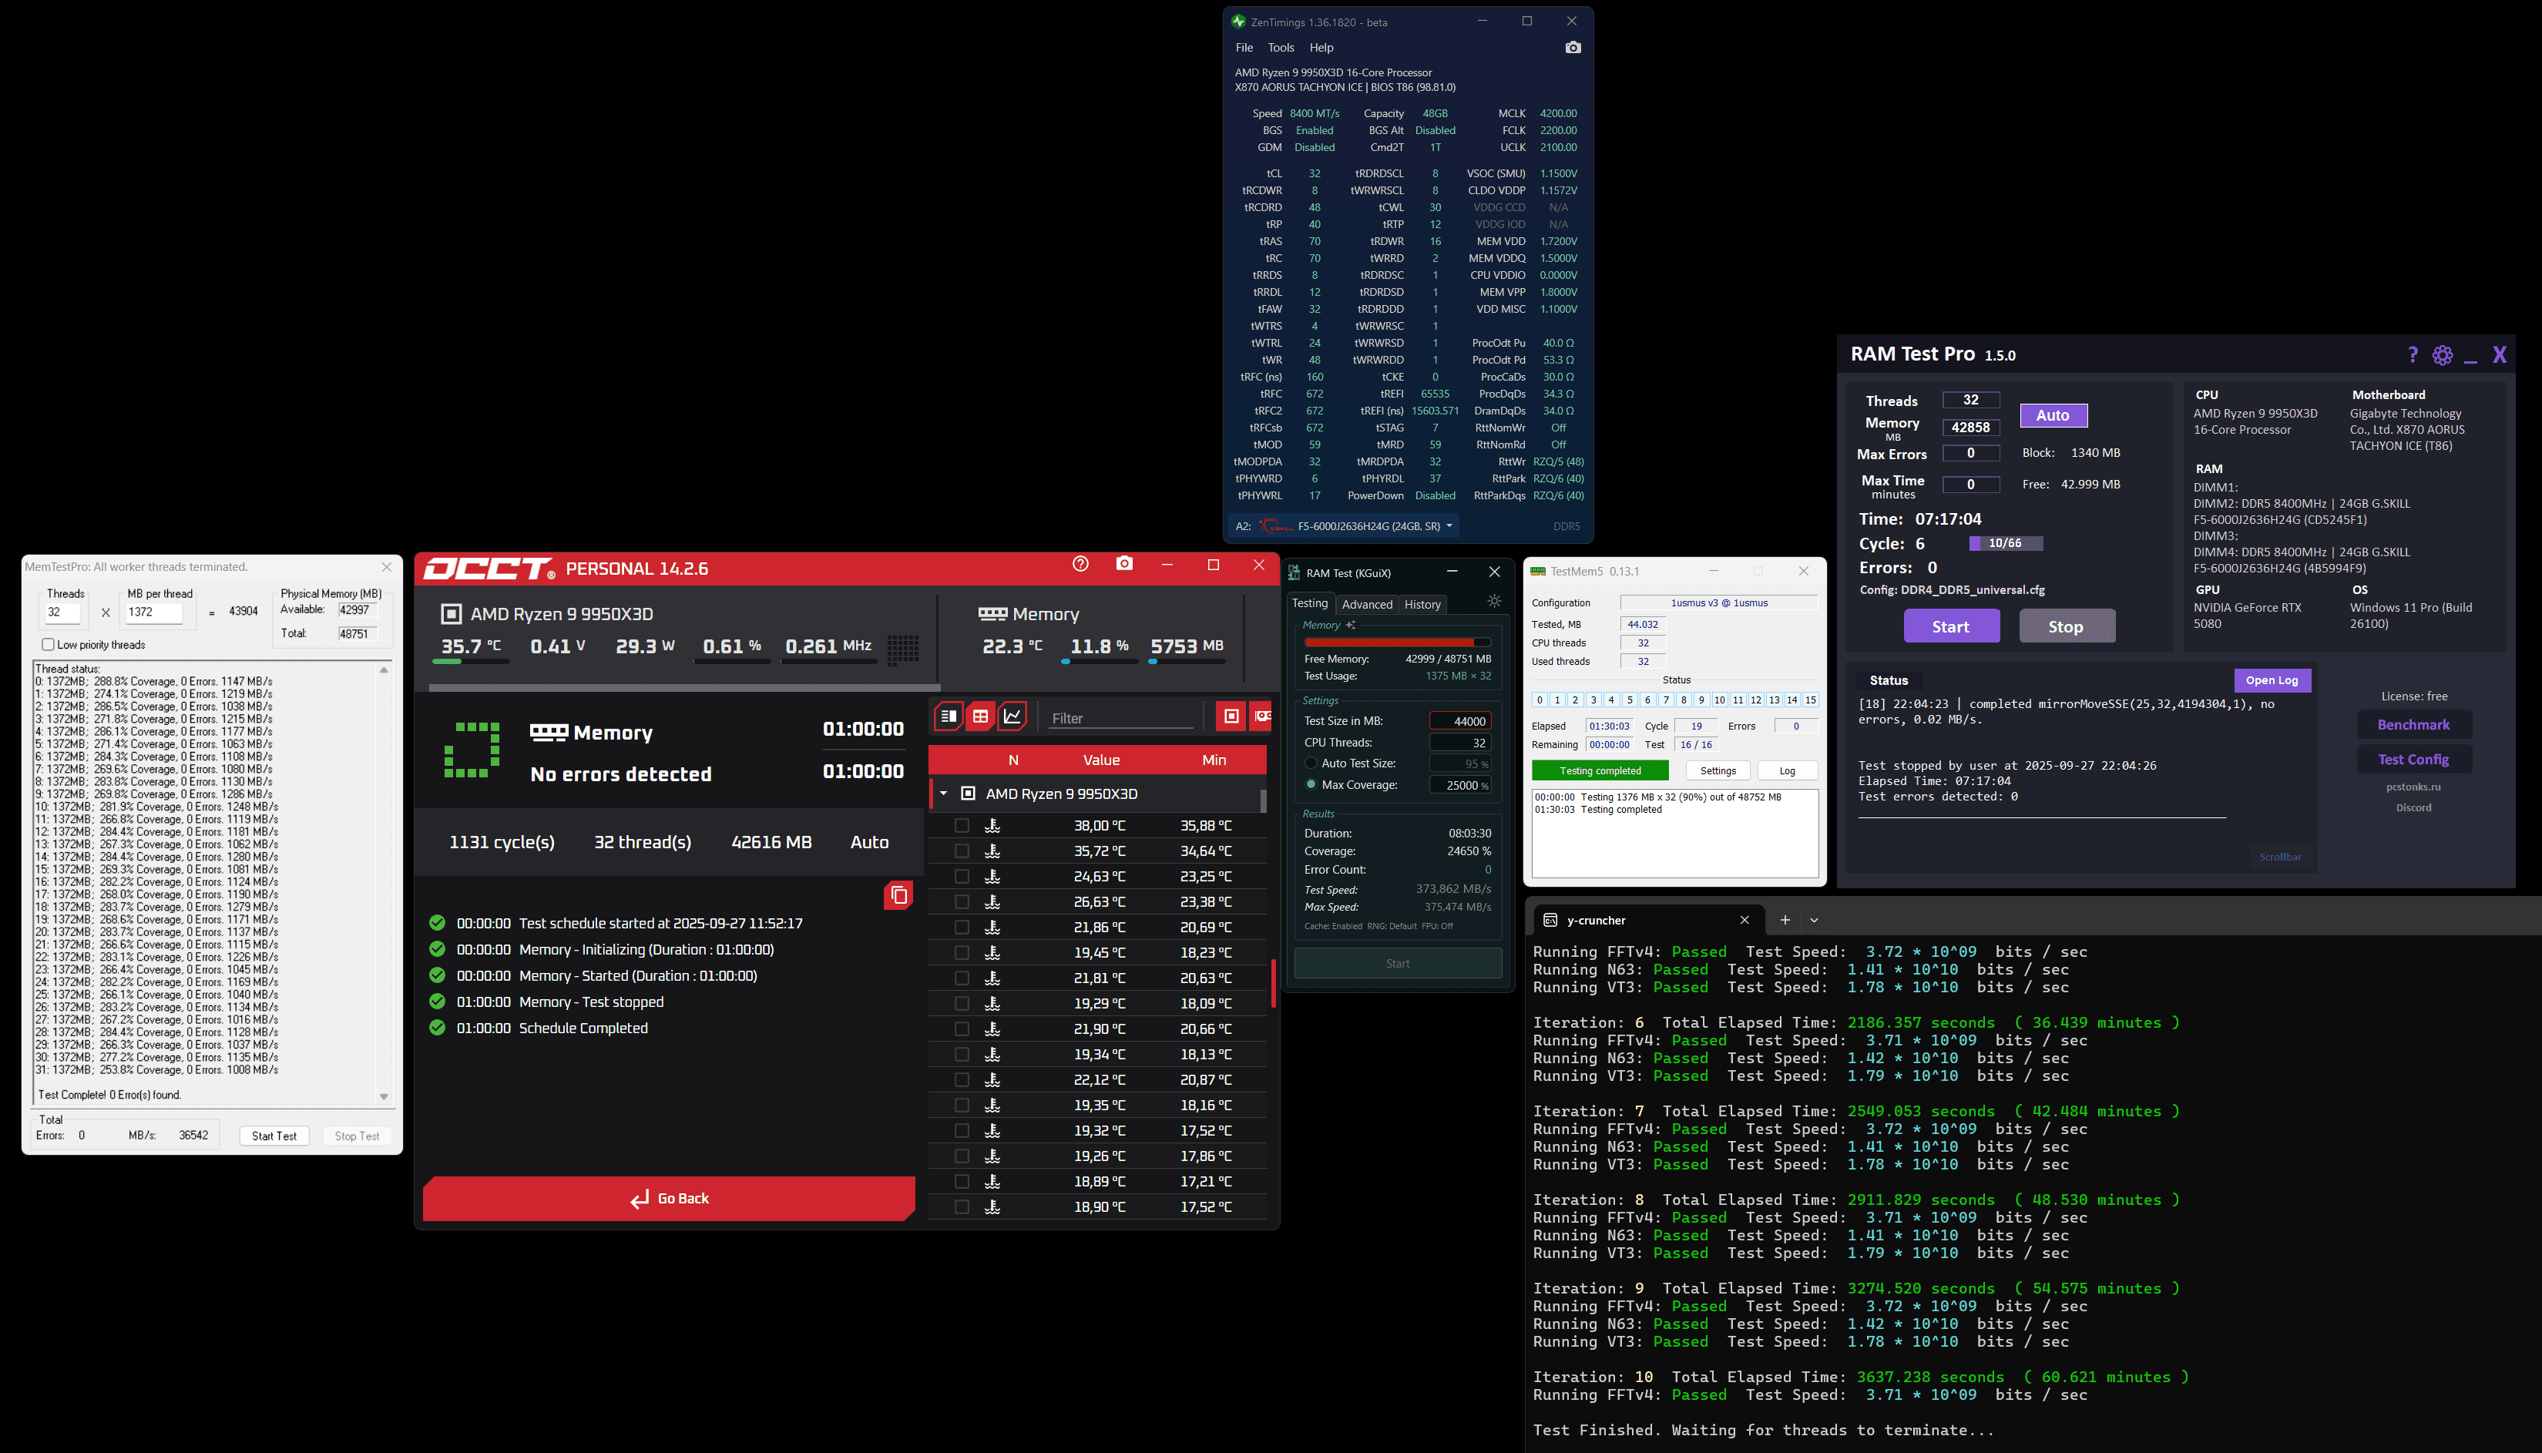Click the ZenTimings screenshot camera icon
This screenshot has height=1453, width=2542.
(1573, 48)
